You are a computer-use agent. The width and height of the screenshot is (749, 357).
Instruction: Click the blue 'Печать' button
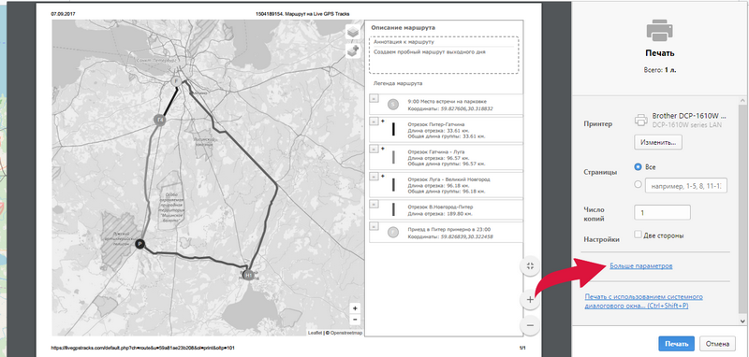pyautogui.click(x=677, y=344)
